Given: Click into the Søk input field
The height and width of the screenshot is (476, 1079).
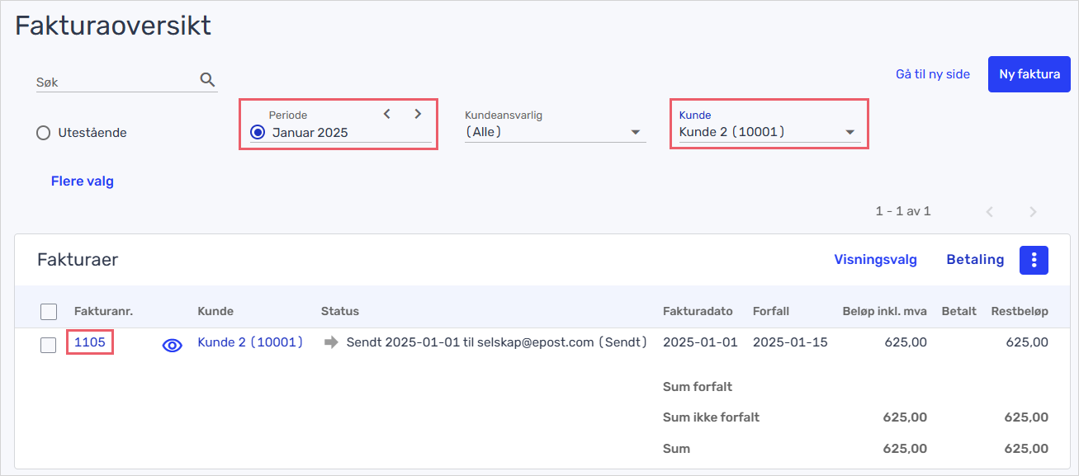Looking at the screenshot, I should tap(116, 82).
